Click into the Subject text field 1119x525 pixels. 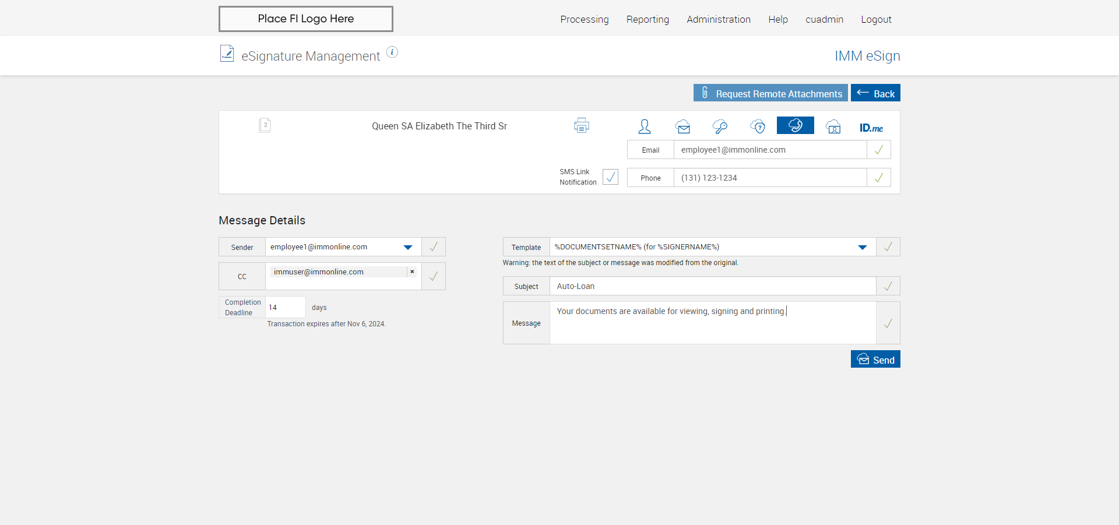[x=712, y=286]
